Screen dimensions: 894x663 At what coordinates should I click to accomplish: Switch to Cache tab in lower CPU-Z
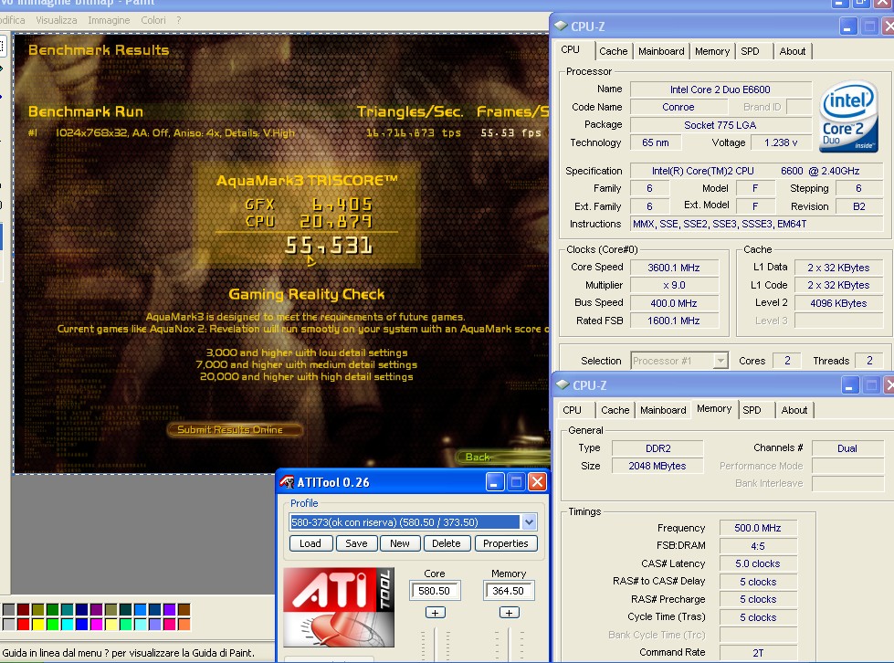tap(615, 410)
